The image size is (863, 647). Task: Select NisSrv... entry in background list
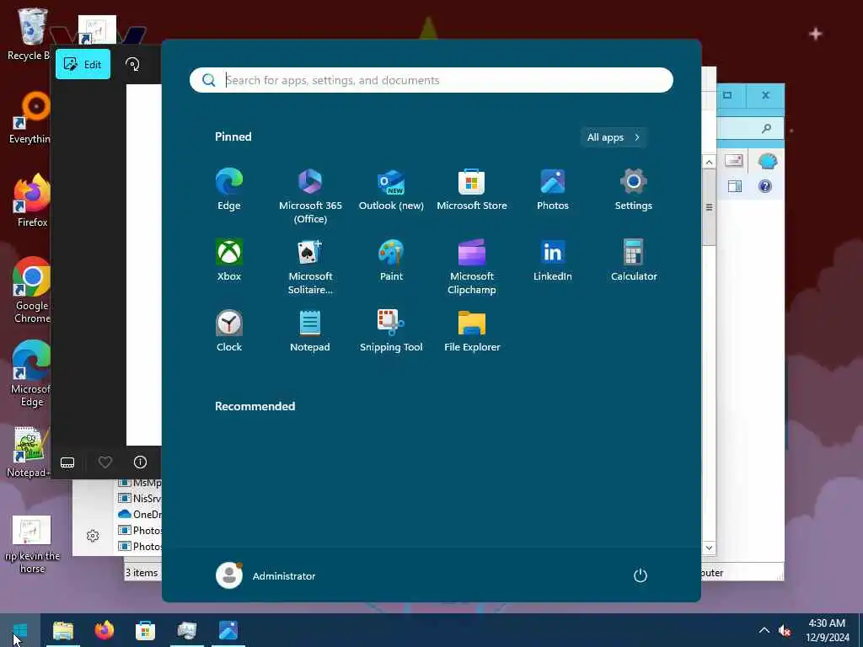tap(140, 499)
